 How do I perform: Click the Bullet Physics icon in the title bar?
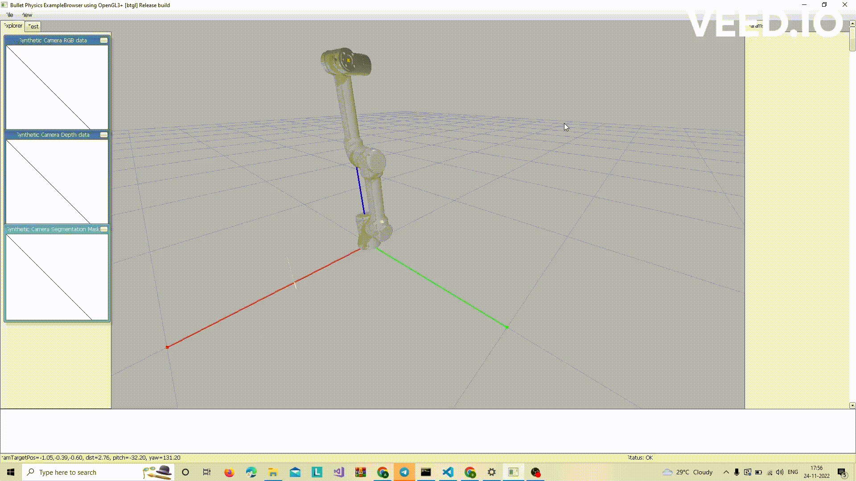[x=4, y=5]
